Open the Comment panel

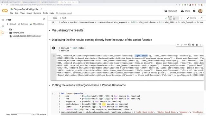point(171,11)
